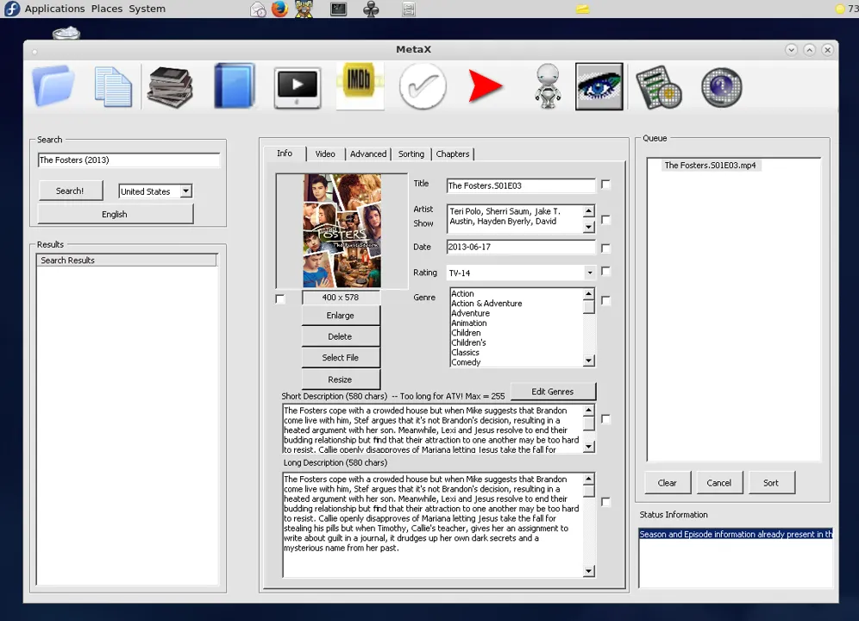Toggle the Short Description checkbox
859x621 pixels.
pyautogui.click(x=605, y=419)
